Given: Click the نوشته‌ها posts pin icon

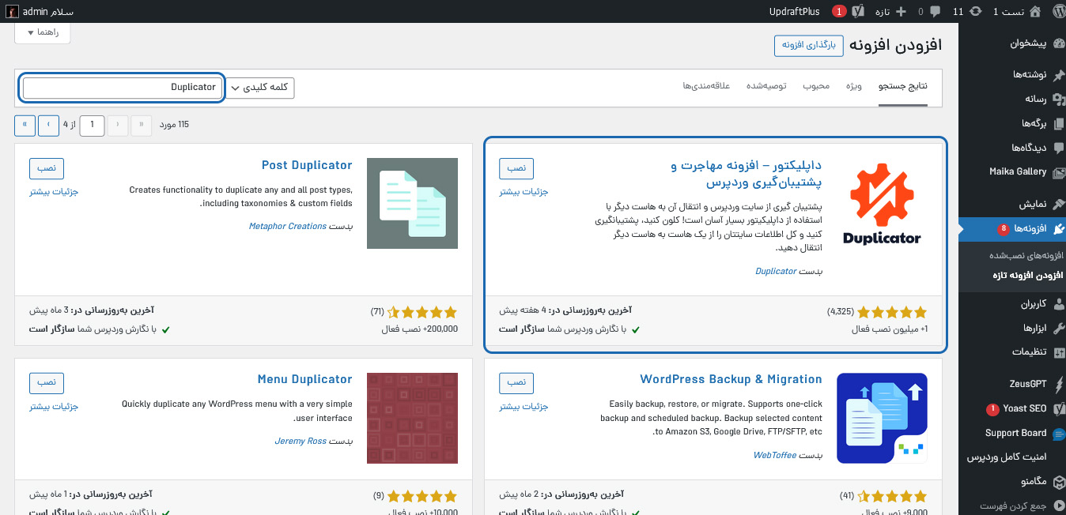Looking at the screenshot, I should pyautogui.click(x=1059, y=74).
